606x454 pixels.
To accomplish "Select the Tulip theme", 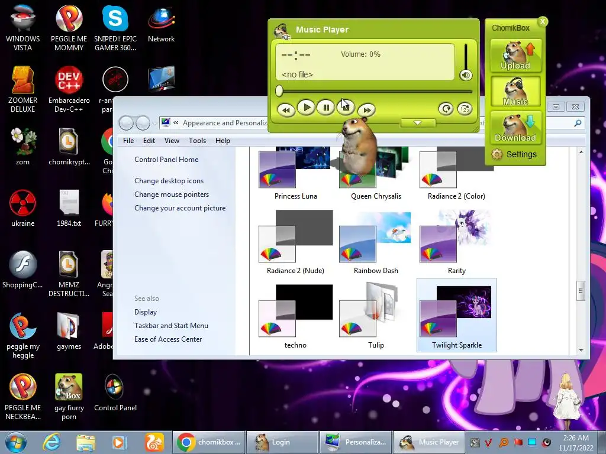I will (x=376, y=316).
